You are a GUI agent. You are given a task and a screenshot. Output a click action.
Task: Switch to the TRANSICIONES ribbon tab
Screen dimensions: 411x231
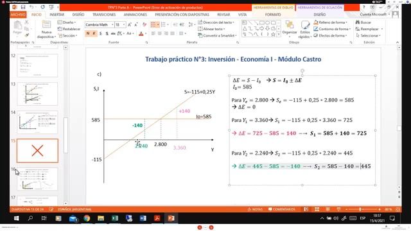(104, 15)
